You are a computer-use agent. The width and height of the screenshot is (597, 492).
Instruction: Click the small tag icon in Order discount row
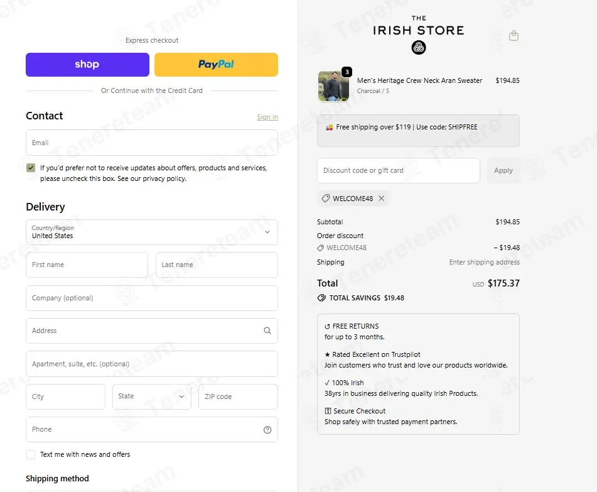pos(321,248)
